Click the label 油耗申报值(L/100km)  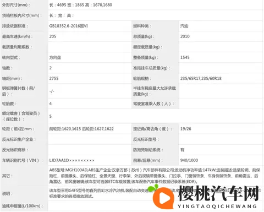coord(23,206)
